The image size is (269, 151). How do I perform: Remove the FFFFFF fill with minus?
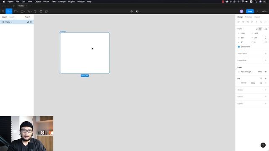266,83
